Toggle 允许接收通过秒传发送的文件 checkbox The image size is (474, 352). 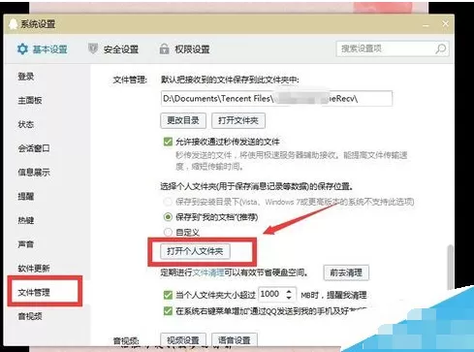coord(168,142)
